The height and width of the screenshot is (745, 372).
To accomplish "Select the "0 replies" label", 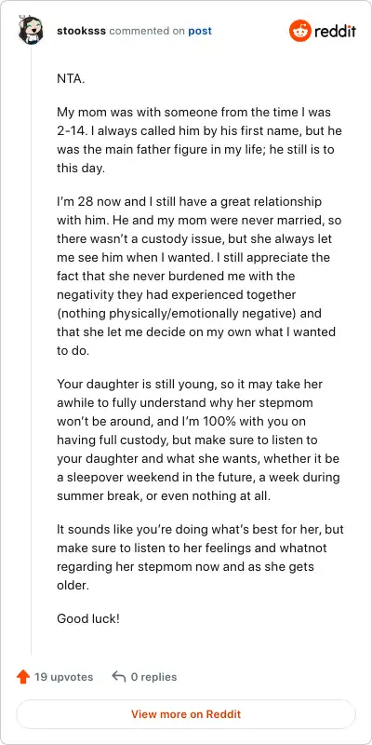I will (153, 677).
